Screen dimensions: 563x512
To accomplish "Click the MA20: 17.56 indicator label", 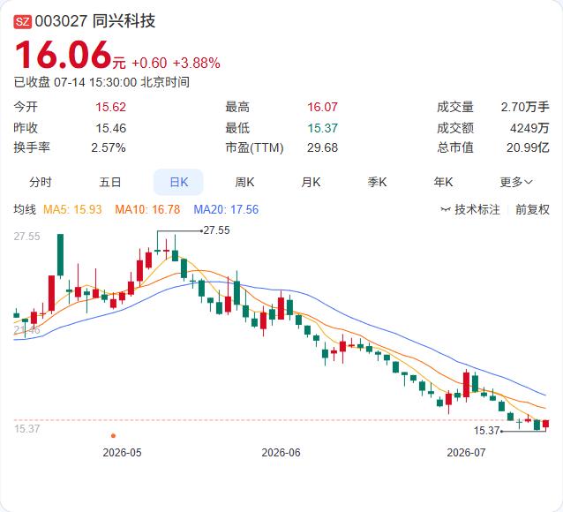I will point(226,209).
